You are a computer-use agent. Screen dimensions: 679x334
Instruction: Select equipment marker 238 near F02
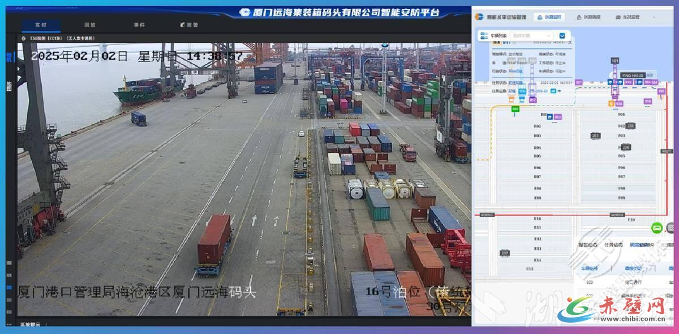click(x=630, y=126)
